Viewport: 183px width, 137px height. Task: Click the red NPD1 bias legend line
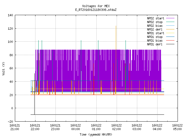pyautogui.click(x=170, y=41)
